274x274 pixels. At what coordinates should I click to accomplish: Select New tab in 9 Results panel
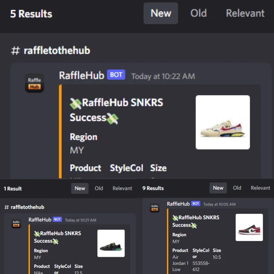point(218,188)
